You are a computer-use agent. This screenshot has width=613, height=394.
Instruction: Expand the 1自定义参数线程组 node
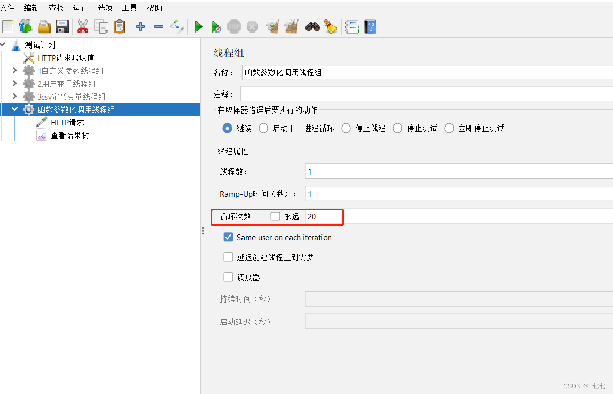14,70
